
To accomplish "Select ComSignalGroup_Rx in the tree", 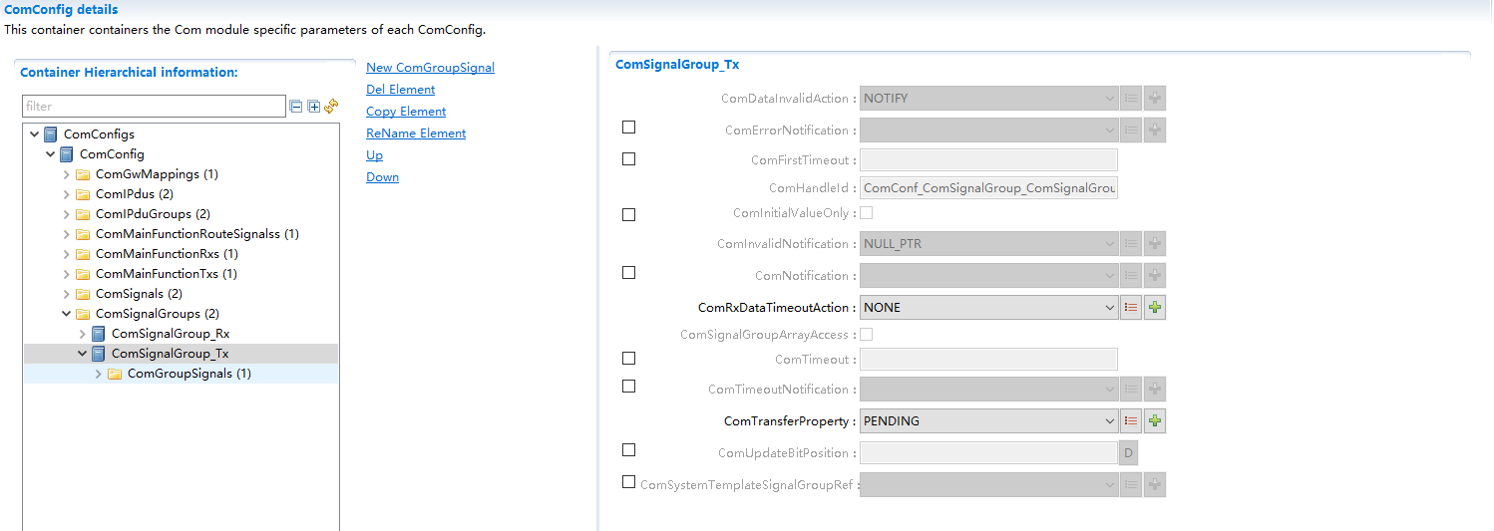I will pyautogui.click(x=170, y=334).
